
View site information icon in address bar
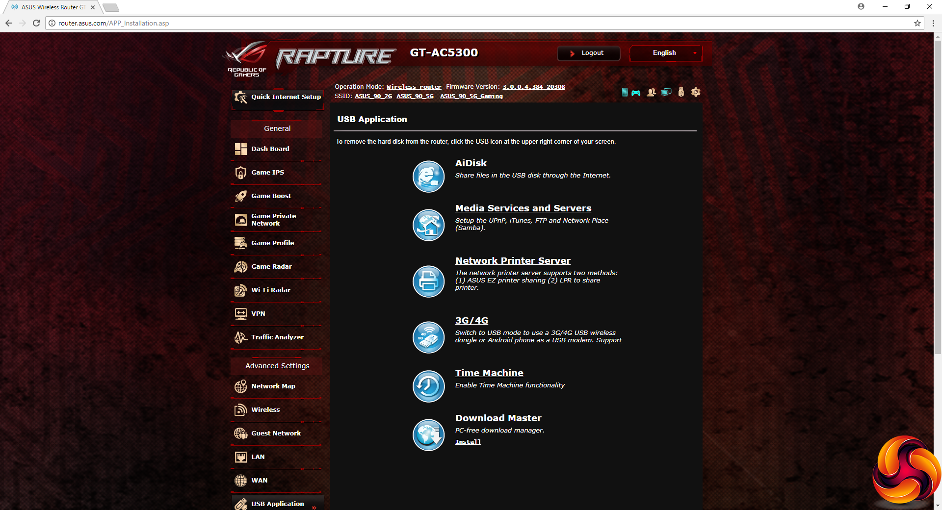click(x=52, y=23)
